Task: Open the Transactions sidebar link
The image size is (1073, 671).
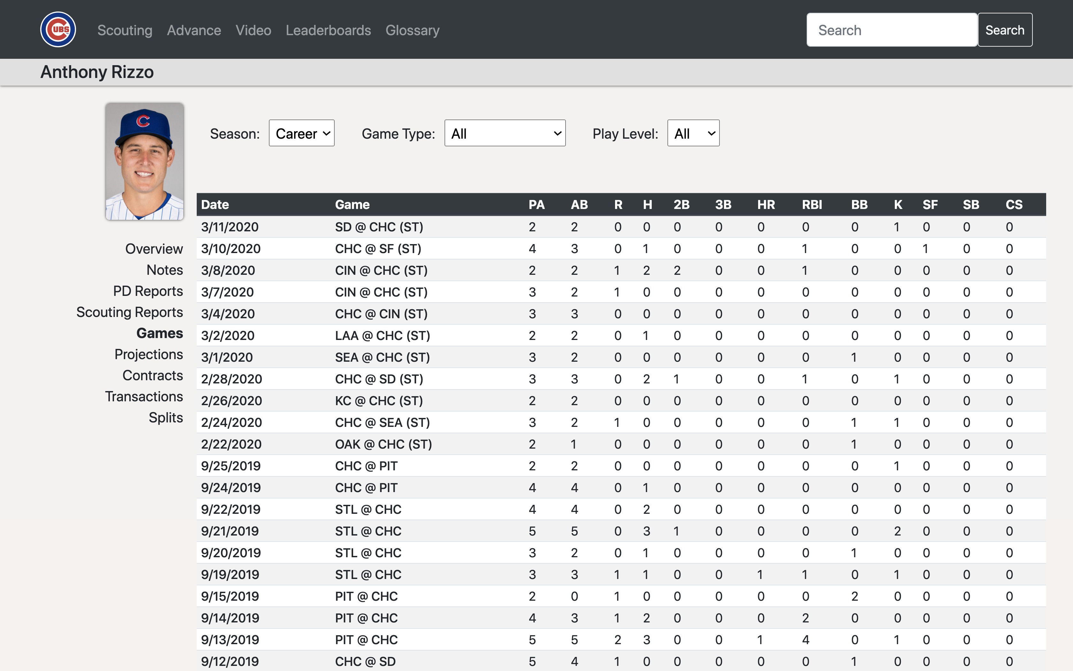Action: 144,396
